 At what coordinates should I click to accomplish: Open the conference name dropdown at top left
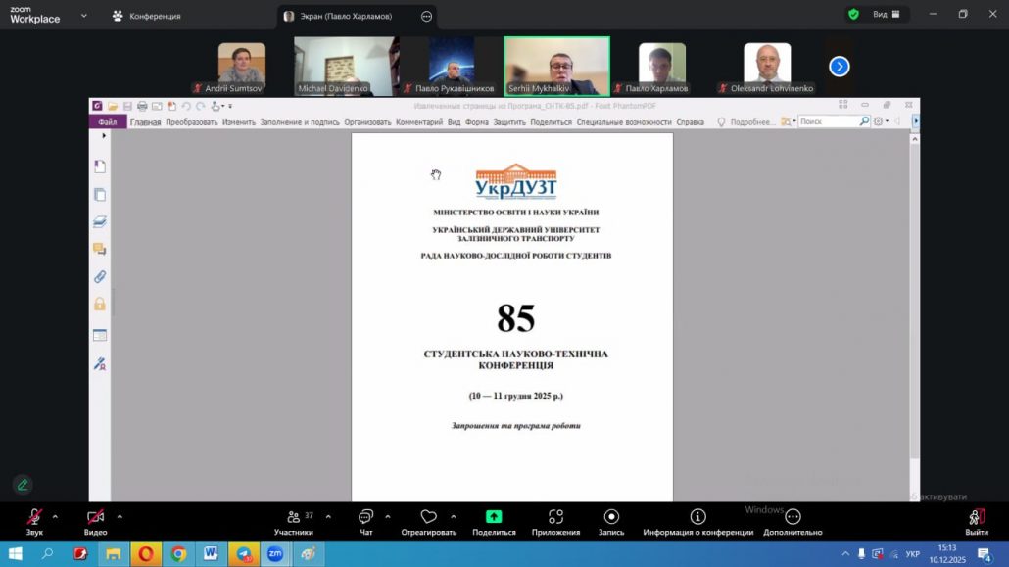[x=83, y=16]
